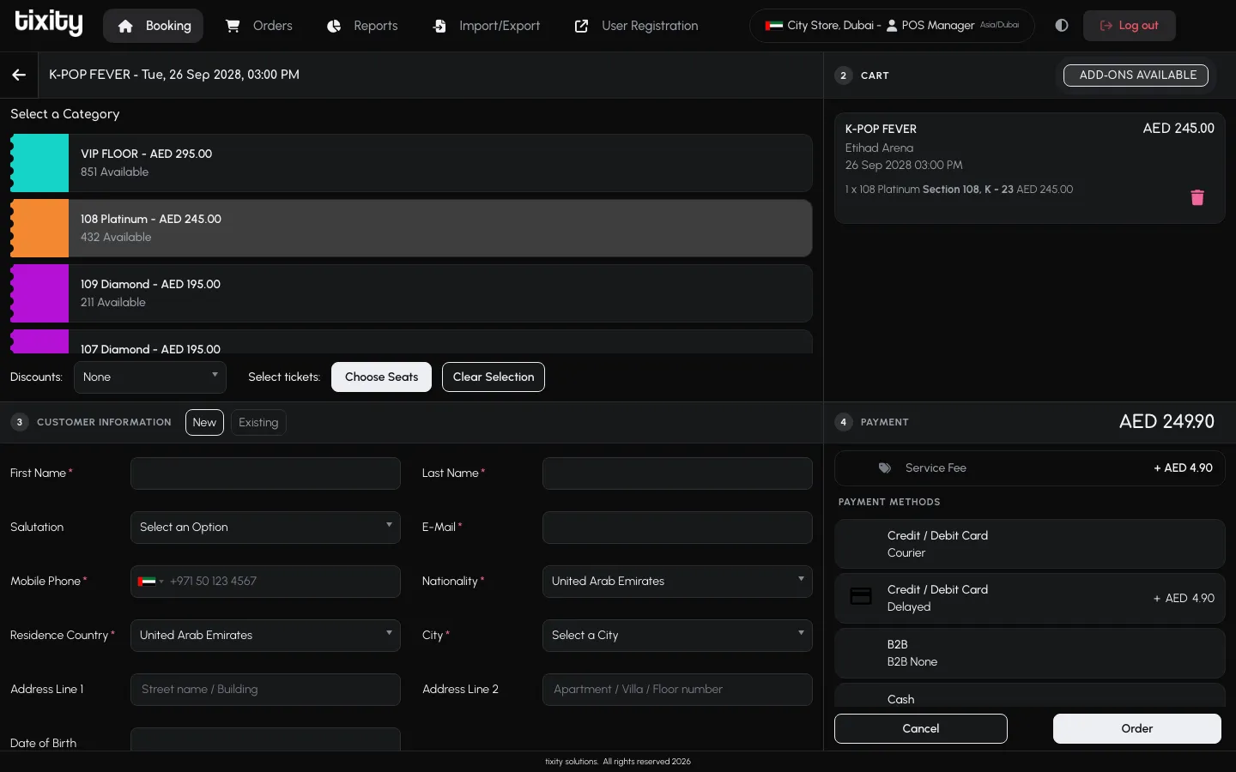1236x772 pixels.
Task: Click the User Registration external link icon
Action: (x=581, y=26)
